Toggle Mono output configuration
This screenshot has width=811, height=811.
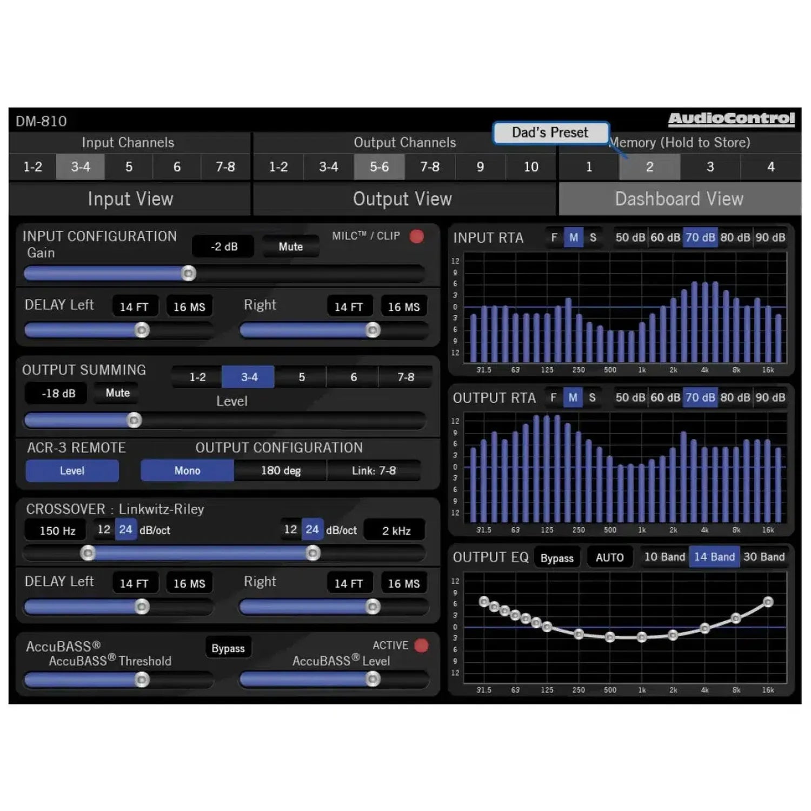(x=187, y=470)
